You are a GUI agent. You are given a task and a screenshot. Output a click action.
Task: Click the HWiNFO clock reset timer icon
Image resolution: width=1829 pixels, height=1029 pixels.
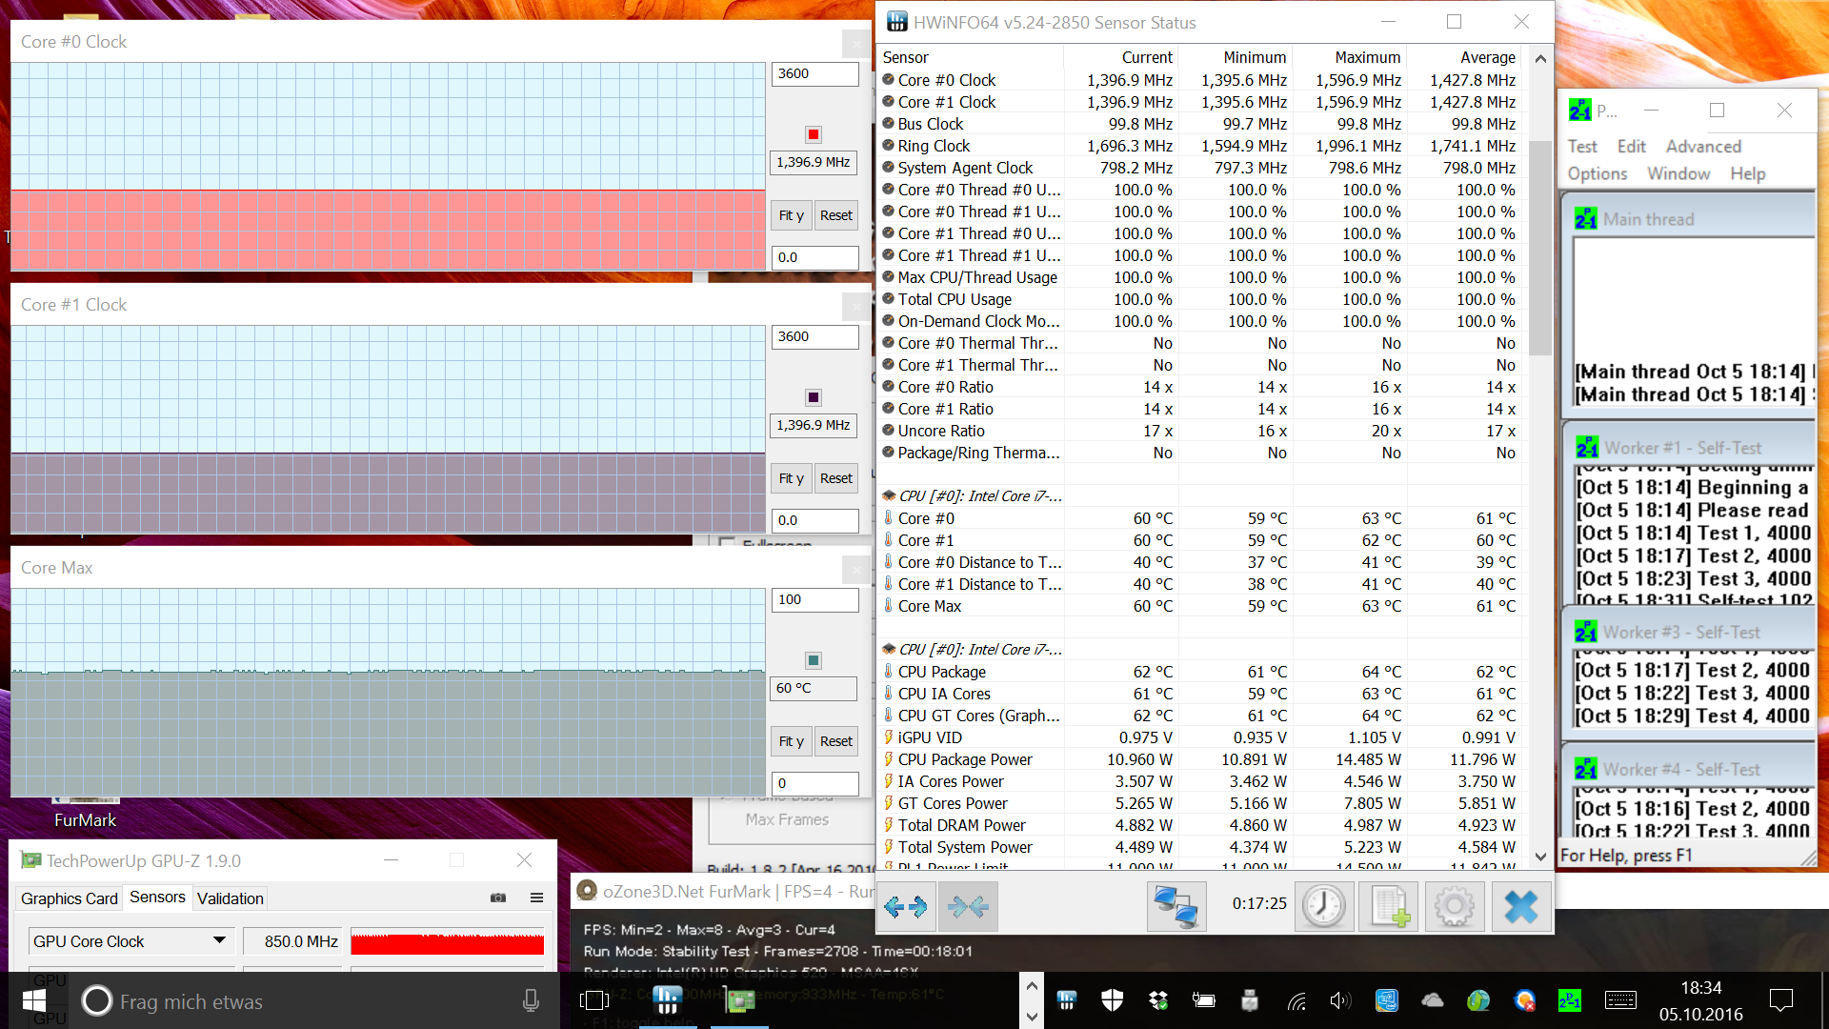pos(1324,906)
